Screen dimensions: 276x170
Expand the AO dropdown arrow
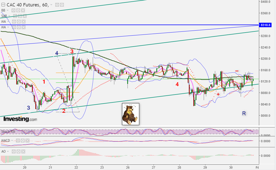(x=8, y=151)
